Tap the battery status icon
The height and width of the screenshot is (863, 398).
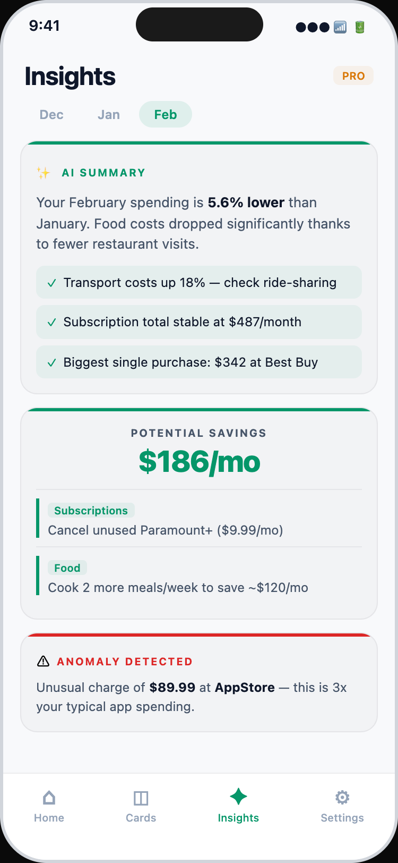click(x=360, y=27)
